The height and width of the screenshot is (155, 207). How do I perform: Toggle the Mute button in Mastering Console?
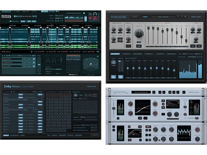(90, 18)
